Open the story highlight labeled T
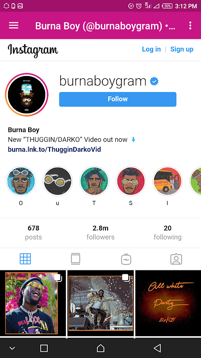The width and height of the screenshot is (201, 358). (94, 181)
